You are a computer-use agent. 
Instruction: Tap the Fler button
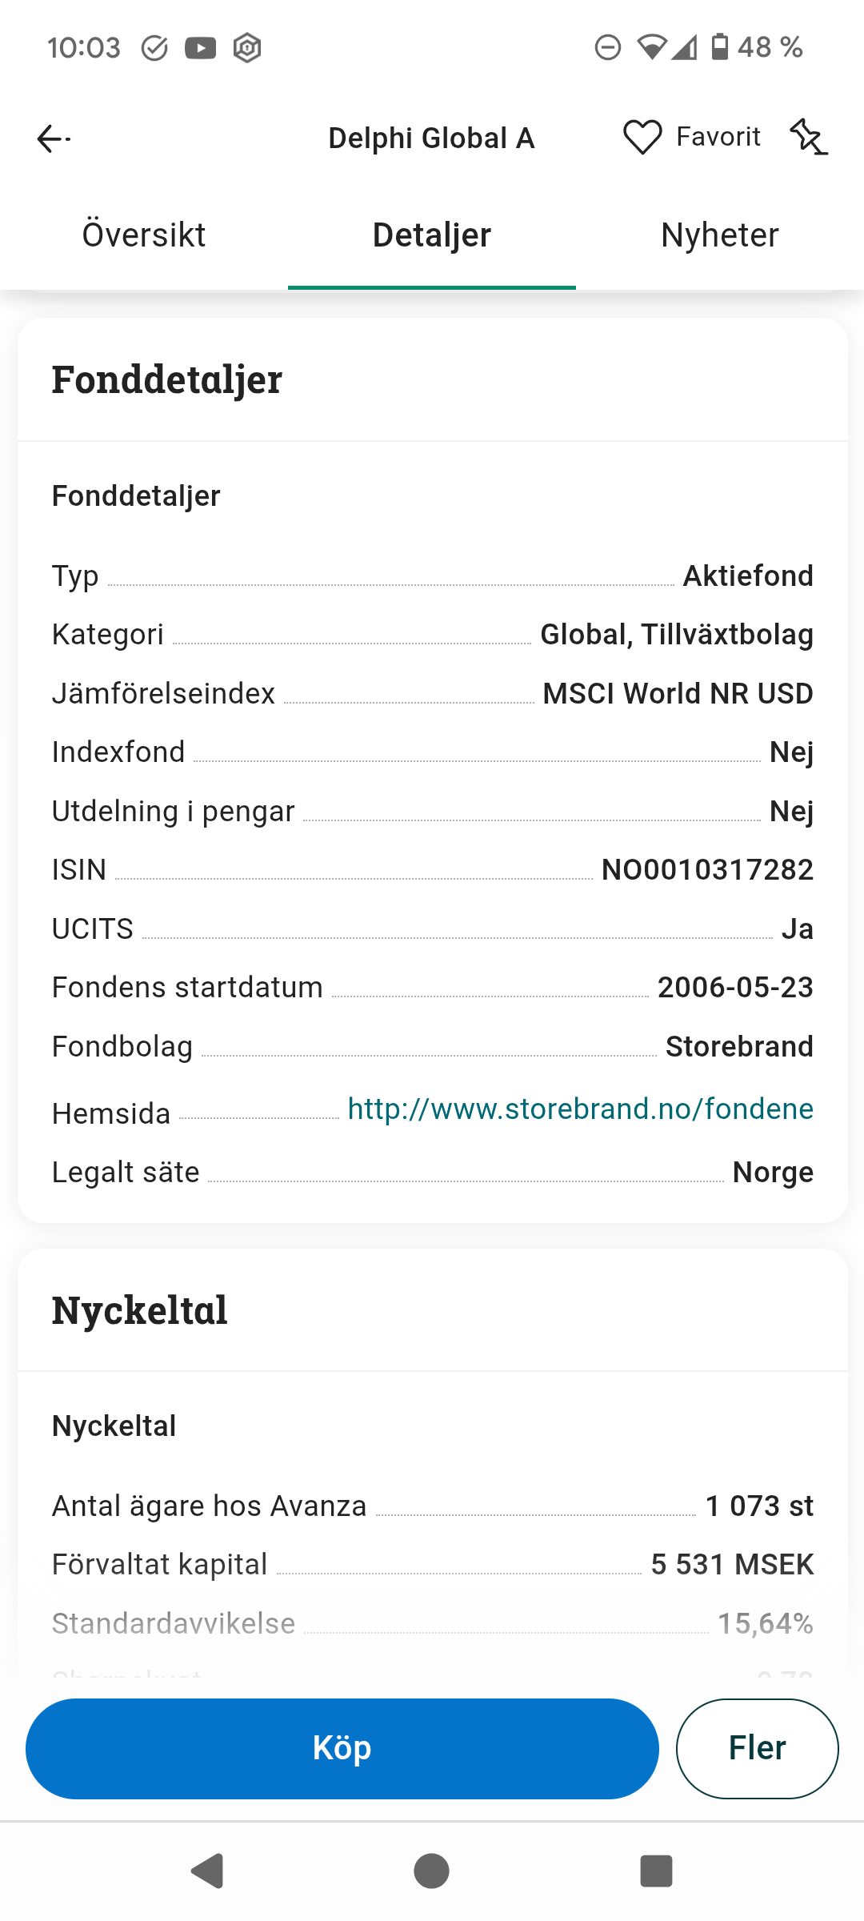pos(757,1749)
